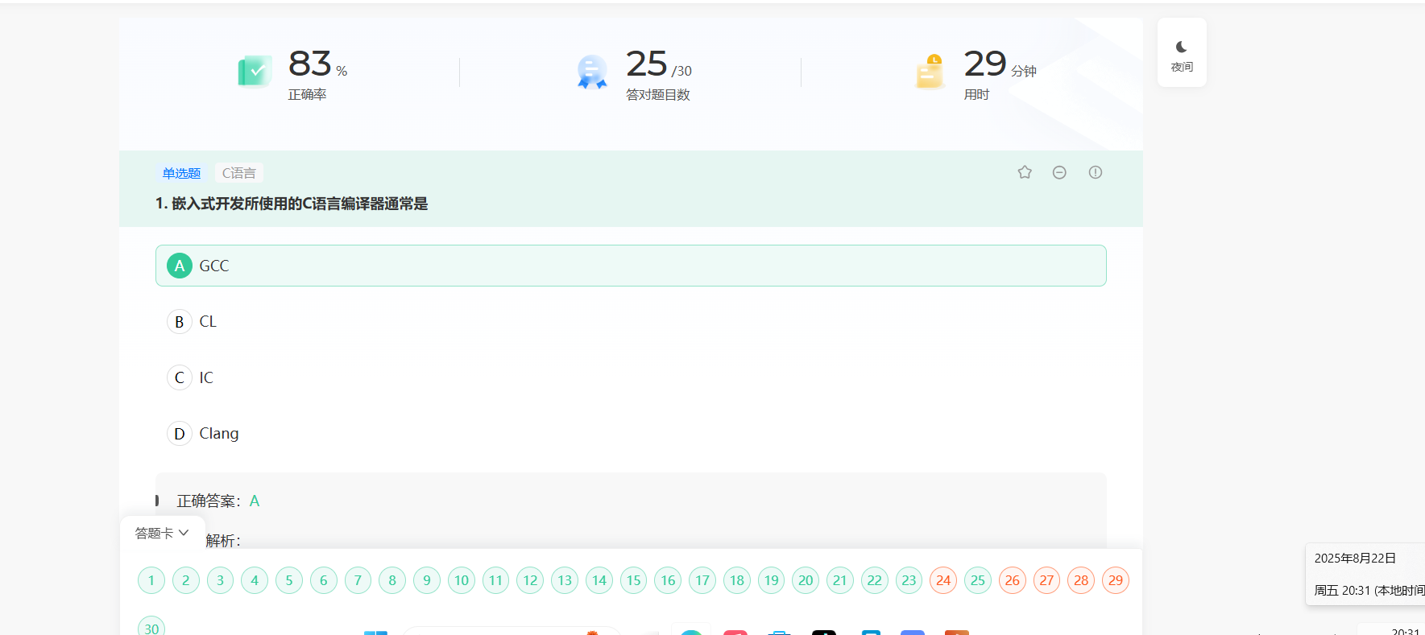Screen dimensions: 1425x635
Task: Jump to question 9 bubble
Action: (427, 580)
